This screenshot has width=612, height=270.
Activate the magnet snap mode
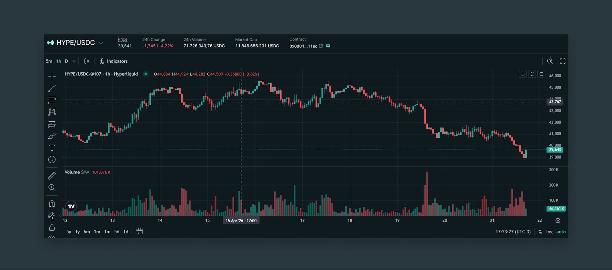pyautogui.click(x=52, y=203)
